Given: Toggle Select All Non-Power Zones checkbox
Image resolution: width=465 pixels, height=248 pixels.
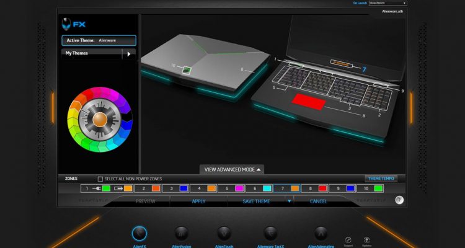Looking at the screenshot, I should coord(100,179).
